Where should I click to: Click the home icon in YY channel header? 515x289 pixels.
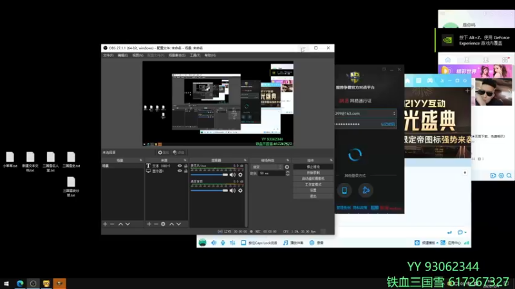[x=407, y=81]
